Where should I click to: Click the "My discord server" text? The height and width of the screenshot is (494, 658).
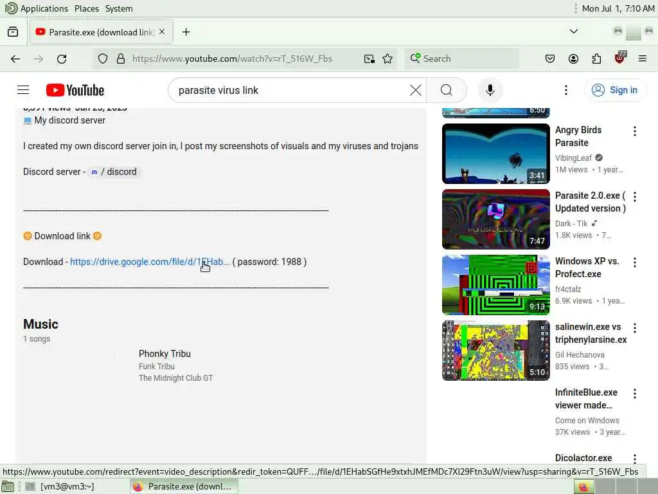69,120
